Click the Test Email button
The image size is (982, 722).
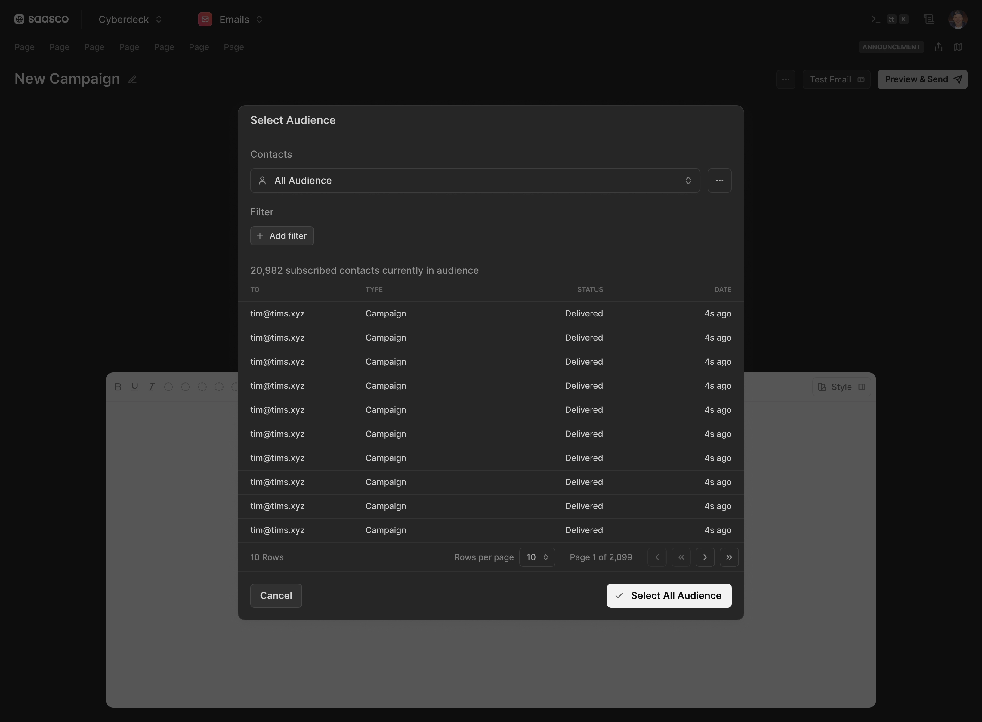(x=836, y=79)
